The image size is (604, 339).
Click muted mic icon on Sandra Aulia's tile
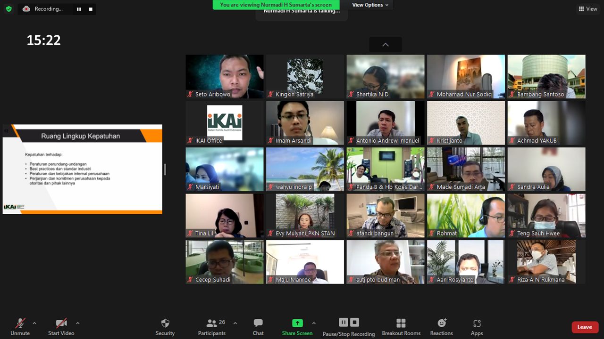pyautogui.click(x=512, y=187)
